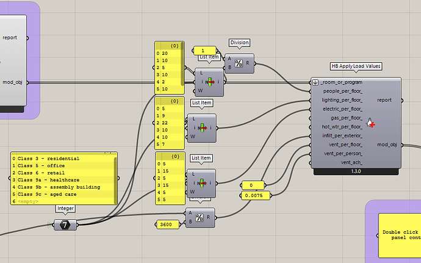This screenshot has width=421, height=263.
Task: Select the Integer parameter hexagon icon
Action: tap(65, 225)
